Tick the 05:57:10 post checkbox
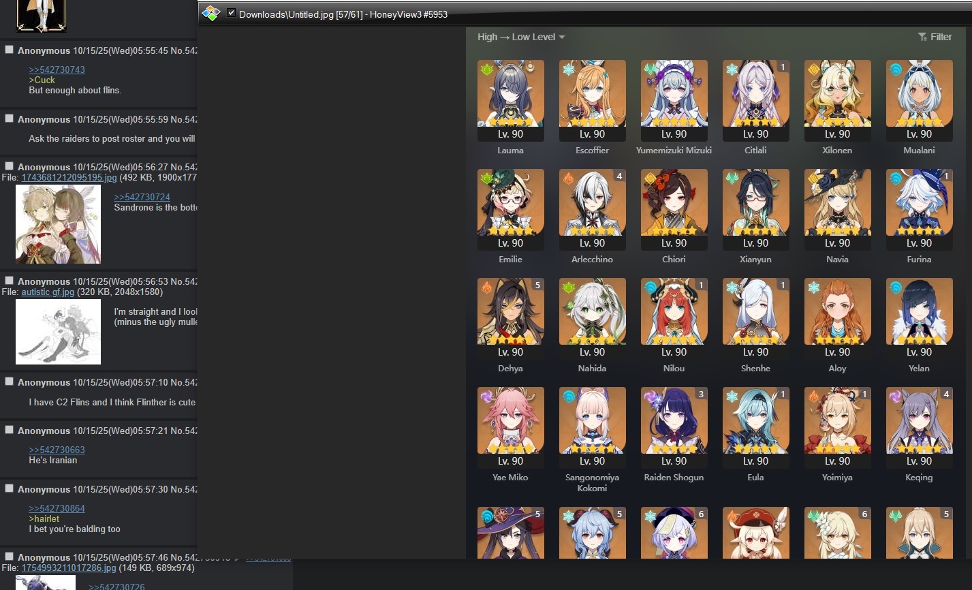Screen dimensions: 972x590 coord(9,382)
